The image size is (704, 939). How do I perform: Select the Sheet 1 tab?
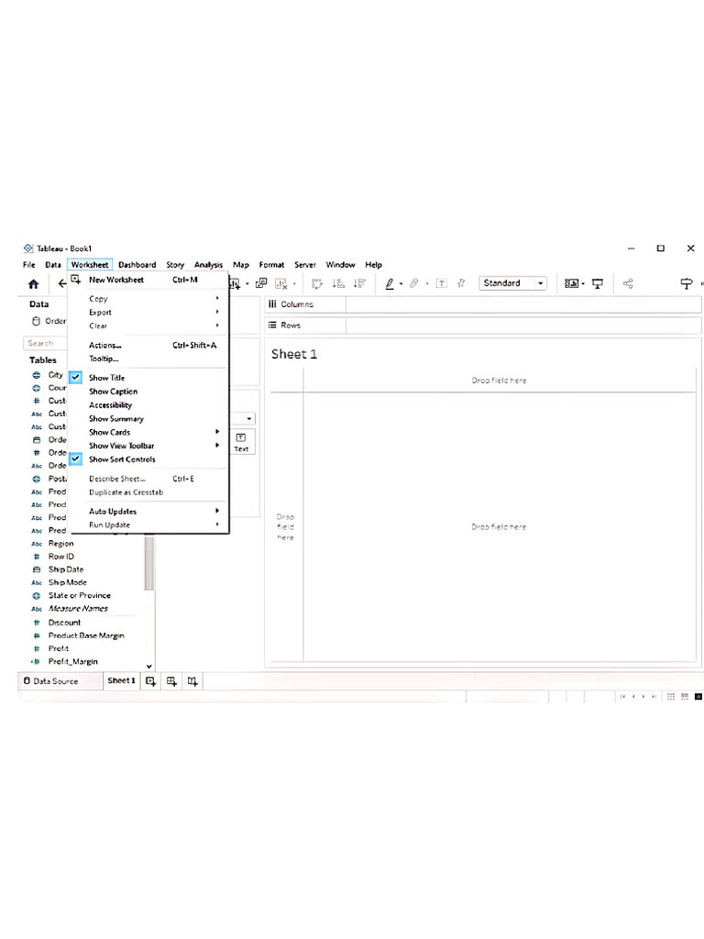(122, 681)
